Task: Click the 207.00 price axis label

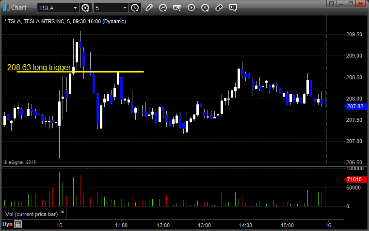Action: (x=354, y=141)
